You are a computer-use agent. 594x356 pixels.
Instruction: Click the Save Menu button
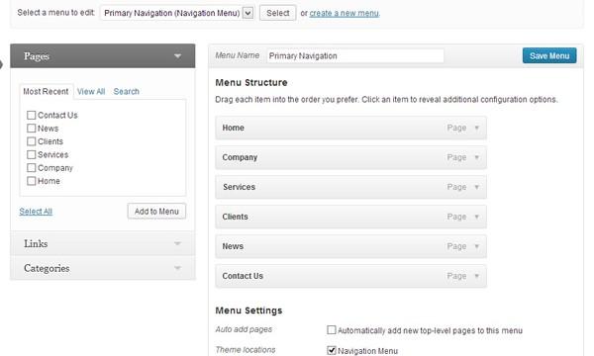[549, 55]
